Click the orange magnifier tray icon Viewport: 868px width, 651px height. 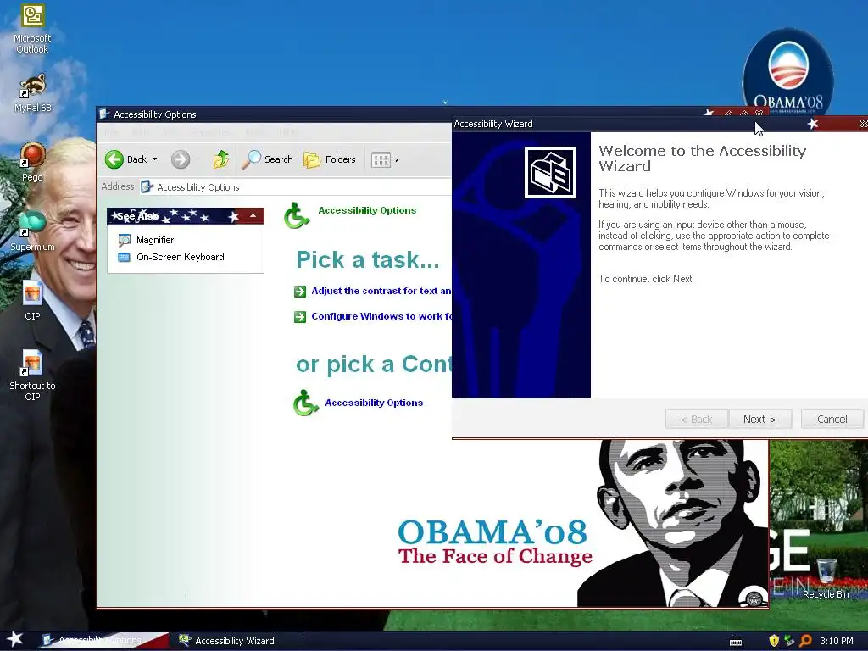805,641
